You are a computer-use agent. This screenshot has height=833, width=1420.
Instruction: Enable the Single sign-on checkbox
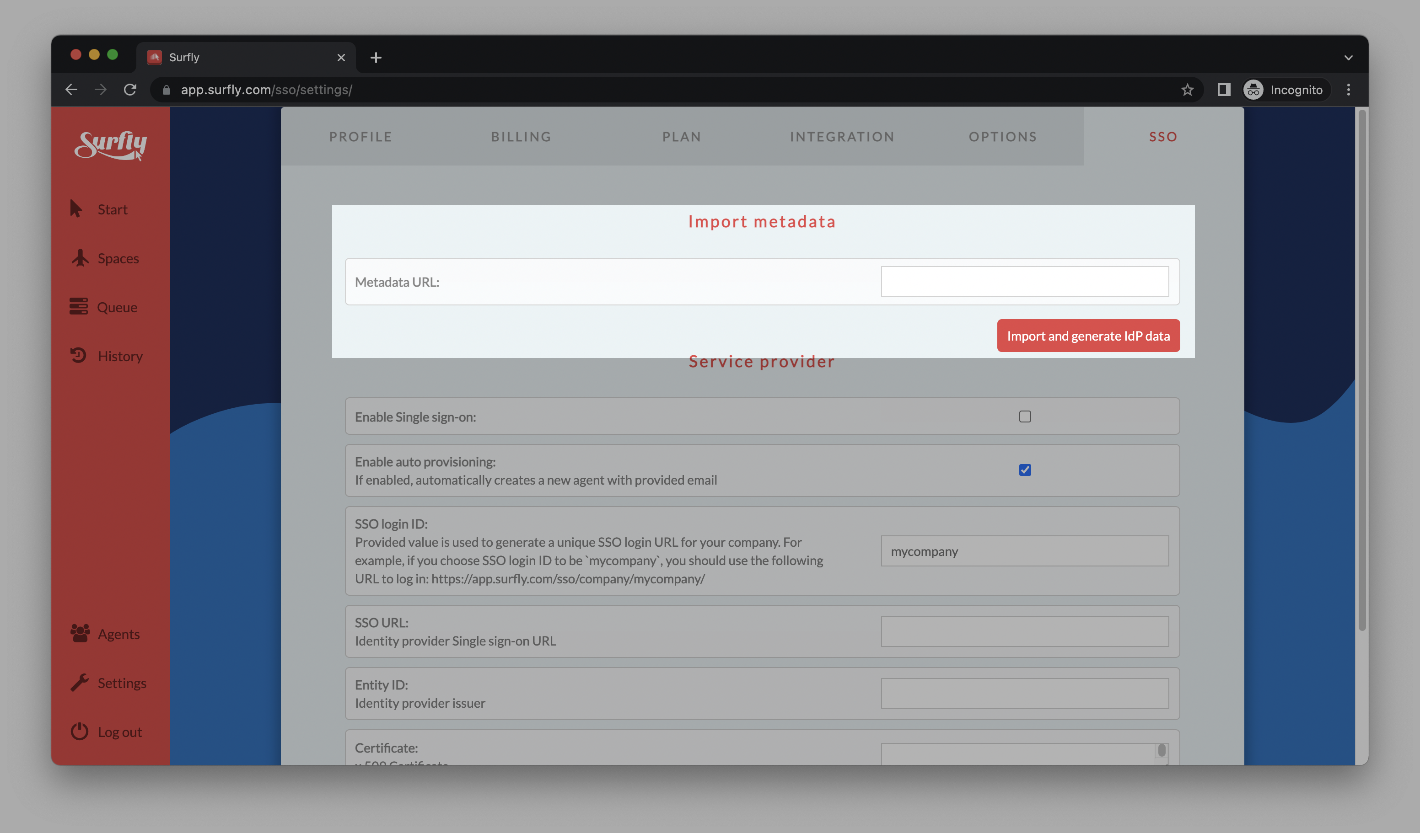[1024, 416]
